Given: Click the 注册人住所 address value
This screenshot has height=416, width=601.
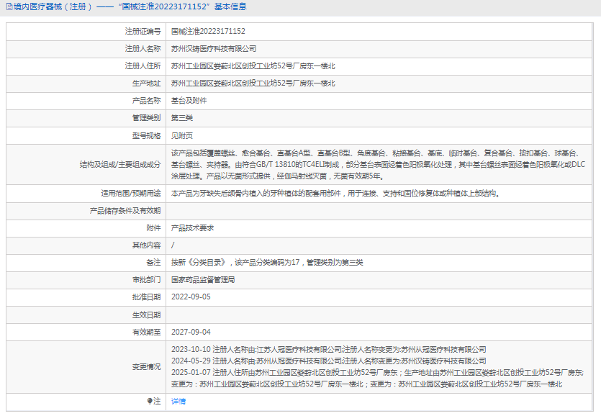Looking at the screenshot, I should click(253, 66).
